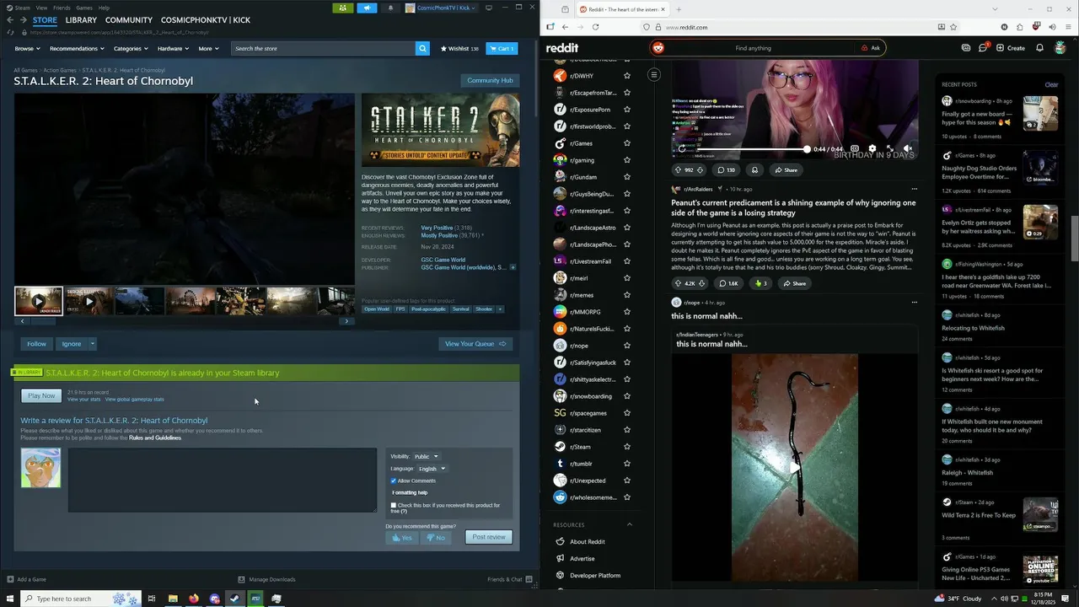Open Firefox application menu
Screen dimensions: 1079x607
[x=1068, y=27]
